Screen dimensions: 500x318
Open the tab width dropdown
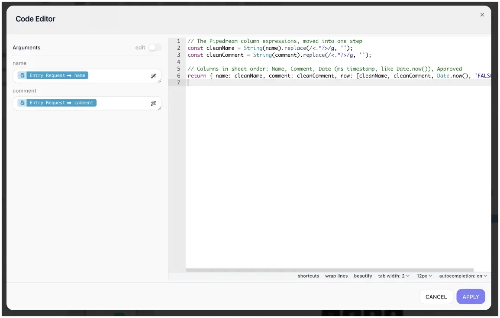(394, 276)
